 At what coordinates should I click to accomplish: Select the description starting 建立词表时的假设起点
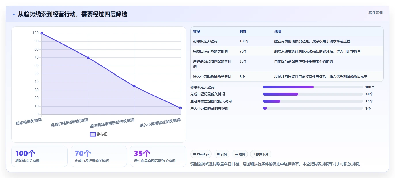click(x=312, y=41)
